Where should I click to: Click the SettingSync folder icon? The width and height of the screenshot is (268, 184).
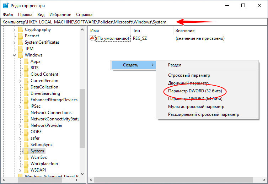click(26, 145)
